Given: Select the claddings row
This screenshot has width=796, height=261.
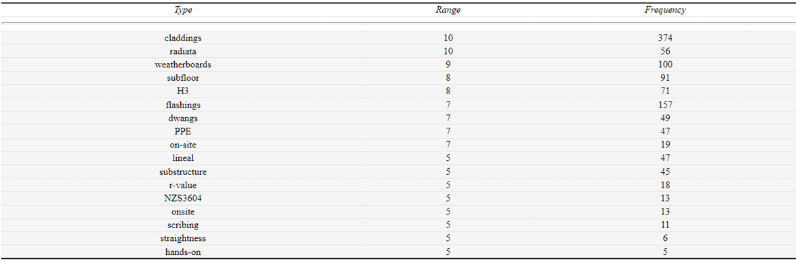Looking at the screenshot, I should pyautogui.click(x=398, y=38).
